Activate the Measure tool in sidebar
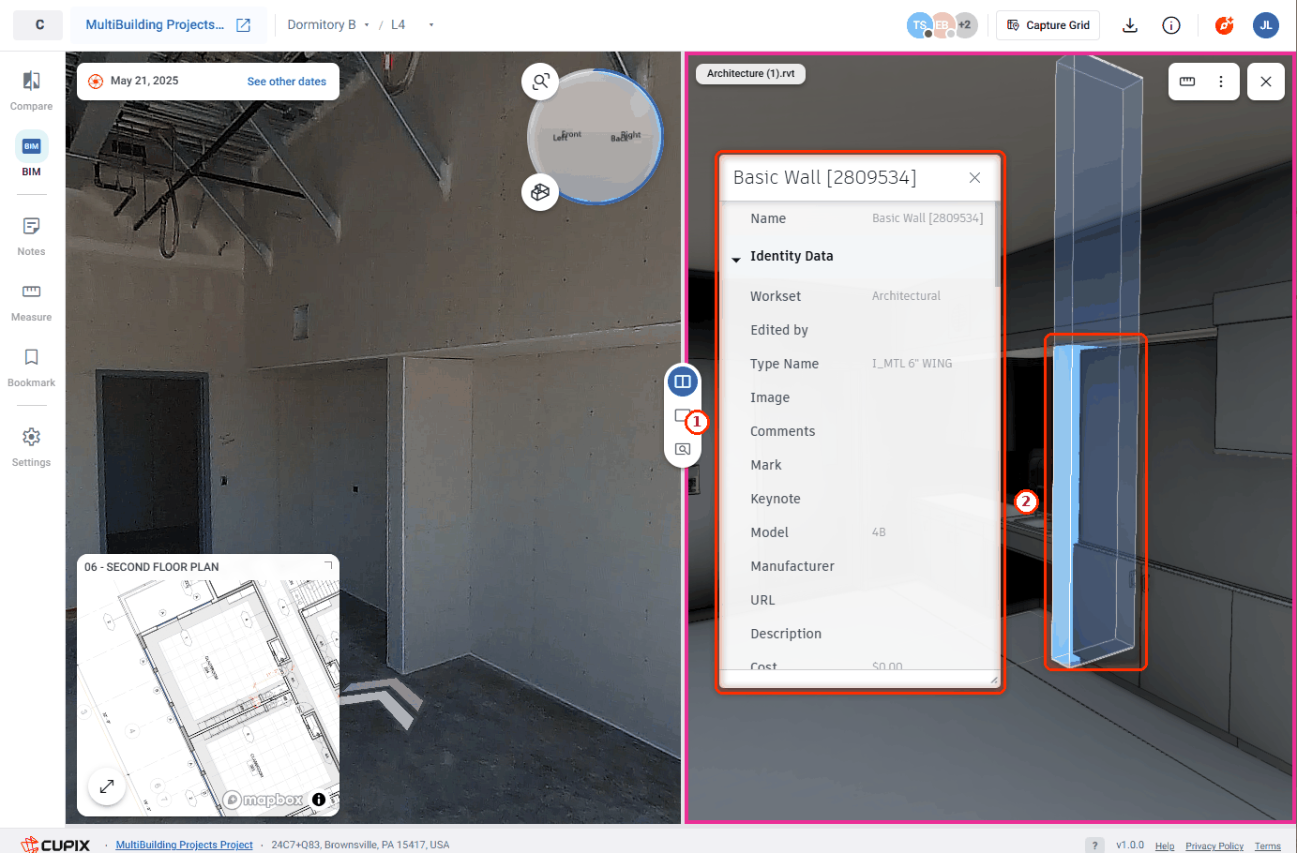The width and height of the screenshot is (1297, 853). point(31,302)
